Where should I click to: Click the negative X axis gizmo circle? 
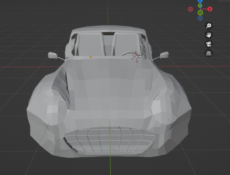pos(190,9)
